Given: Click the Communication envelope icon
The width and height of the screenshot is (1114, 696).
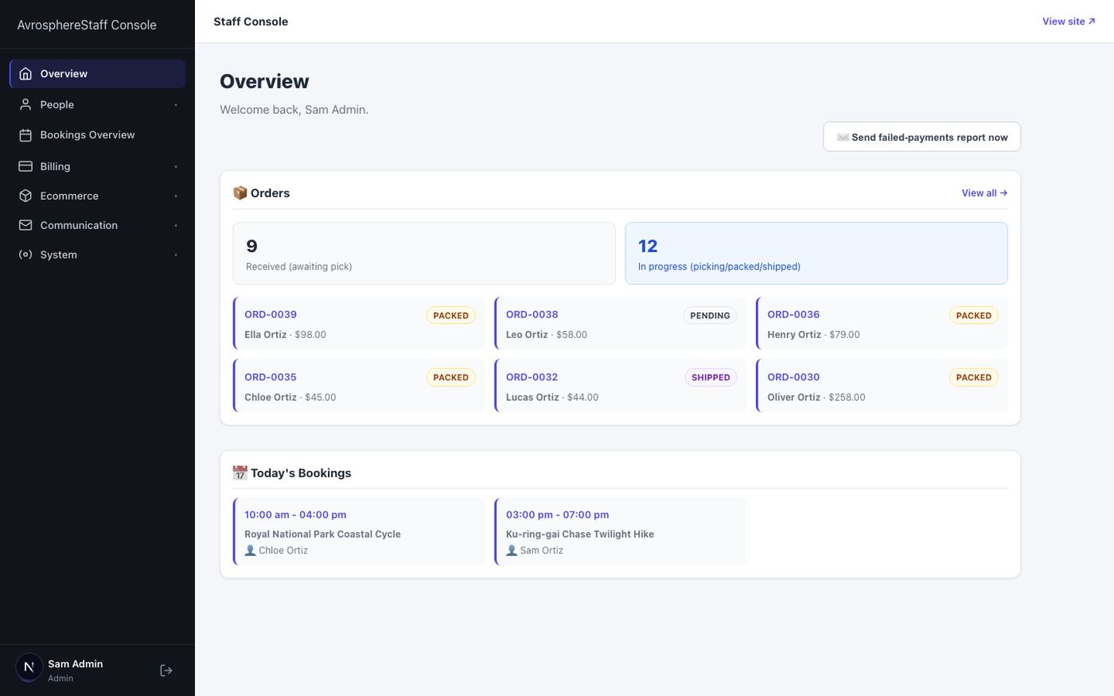Looking at the screenshot, I should click(25, 225).
